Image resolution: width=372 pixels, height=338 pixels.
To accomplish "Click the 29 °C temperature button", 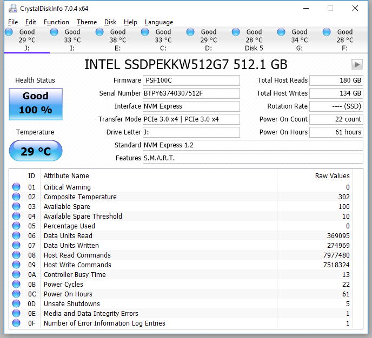I will [36, 151].
